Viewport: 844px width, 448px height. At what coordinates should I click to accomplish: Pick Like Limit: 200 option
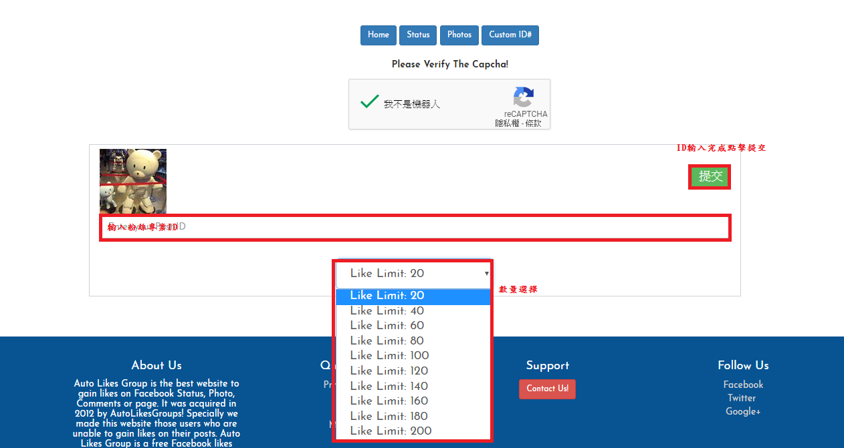391,431
